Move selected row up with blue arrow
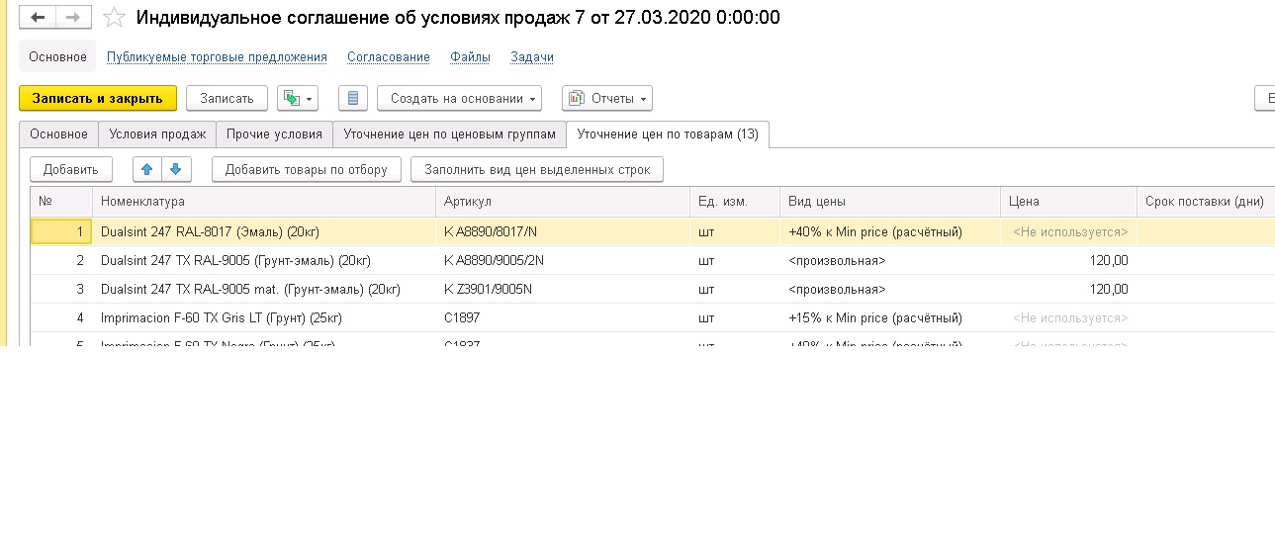The height and width of the screenshot is (534, 1275). [147, 169]
